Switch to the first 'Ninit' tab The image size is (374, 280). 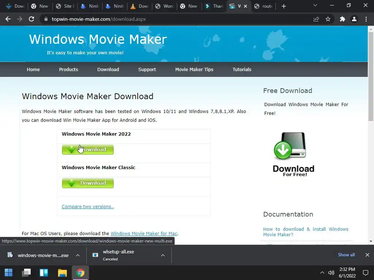pos(90,6)
